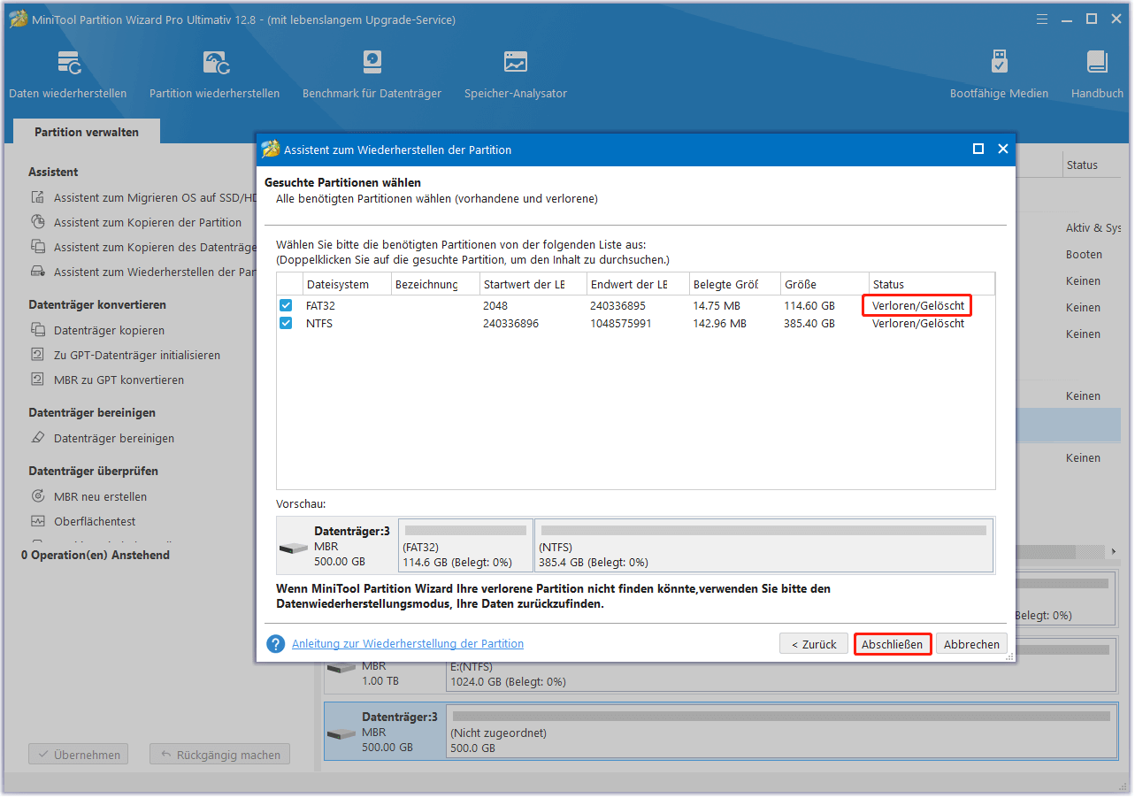
Task: Open Bootfähige Medien creator
Action: [x=999, y=74]
